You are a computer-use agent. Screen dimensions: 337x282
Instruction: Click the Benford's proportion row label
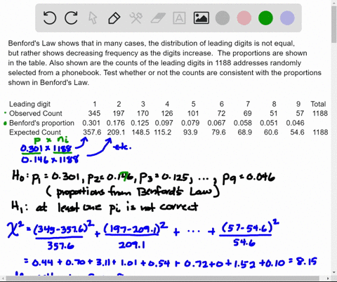point(41,123)
